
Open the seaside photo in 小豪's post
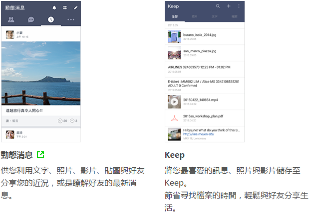pos(41,73)
